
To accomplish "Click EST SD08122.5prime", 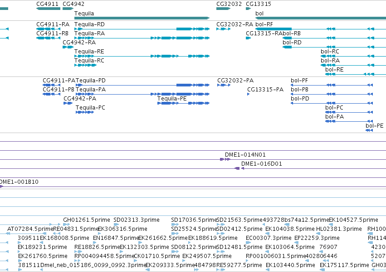I will pos(175,252).
